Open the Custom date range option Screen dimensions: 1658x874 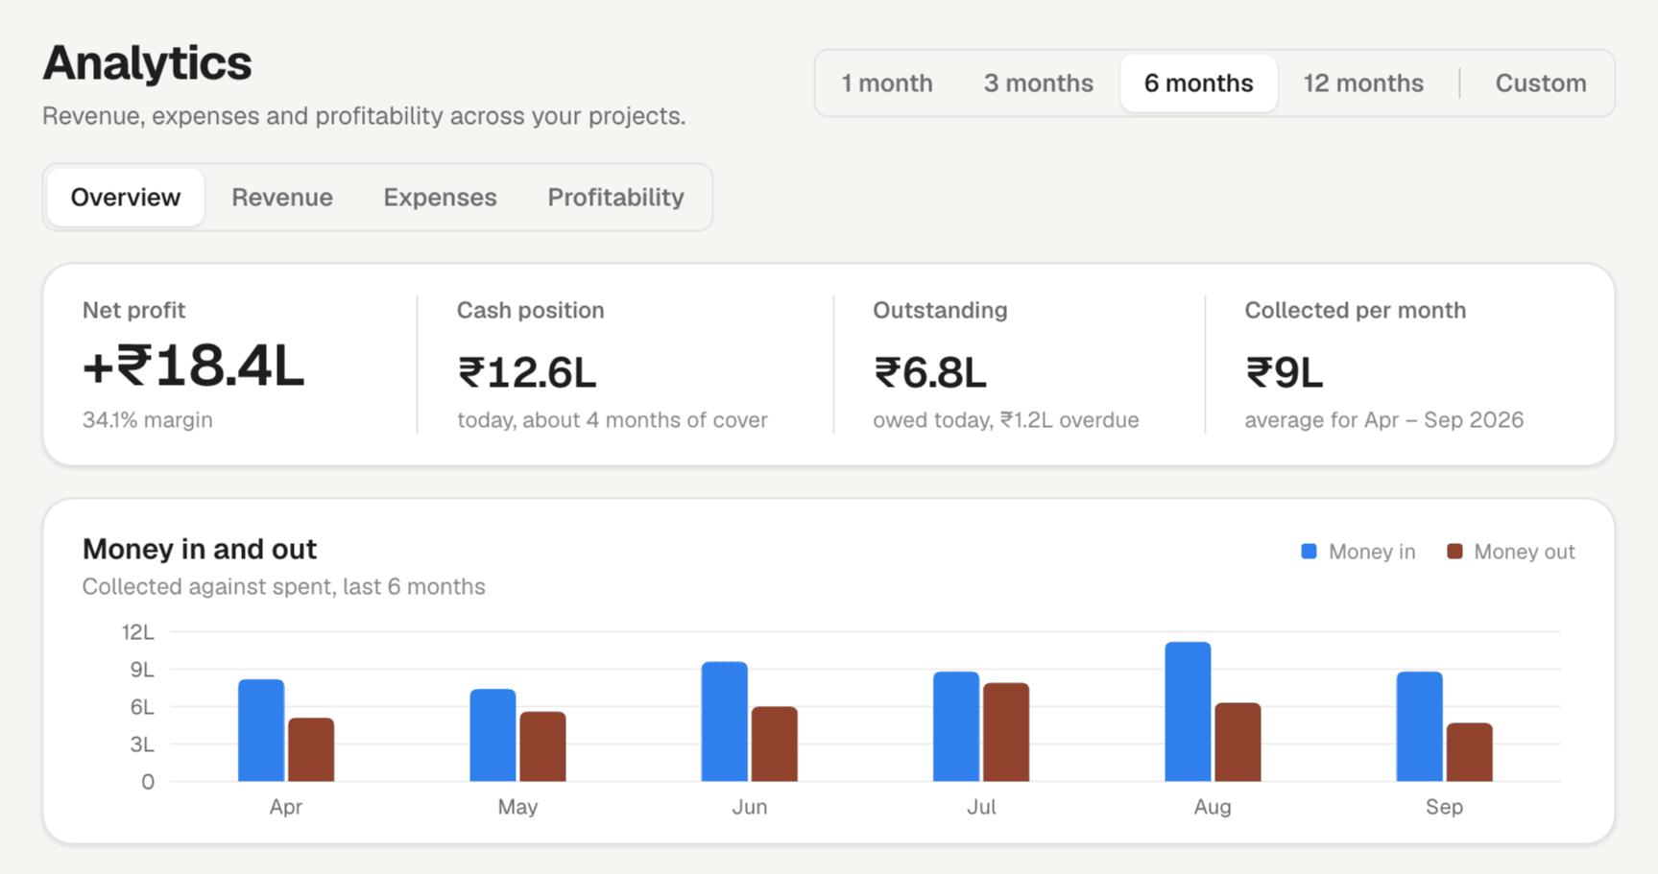tap(1540, 83)
